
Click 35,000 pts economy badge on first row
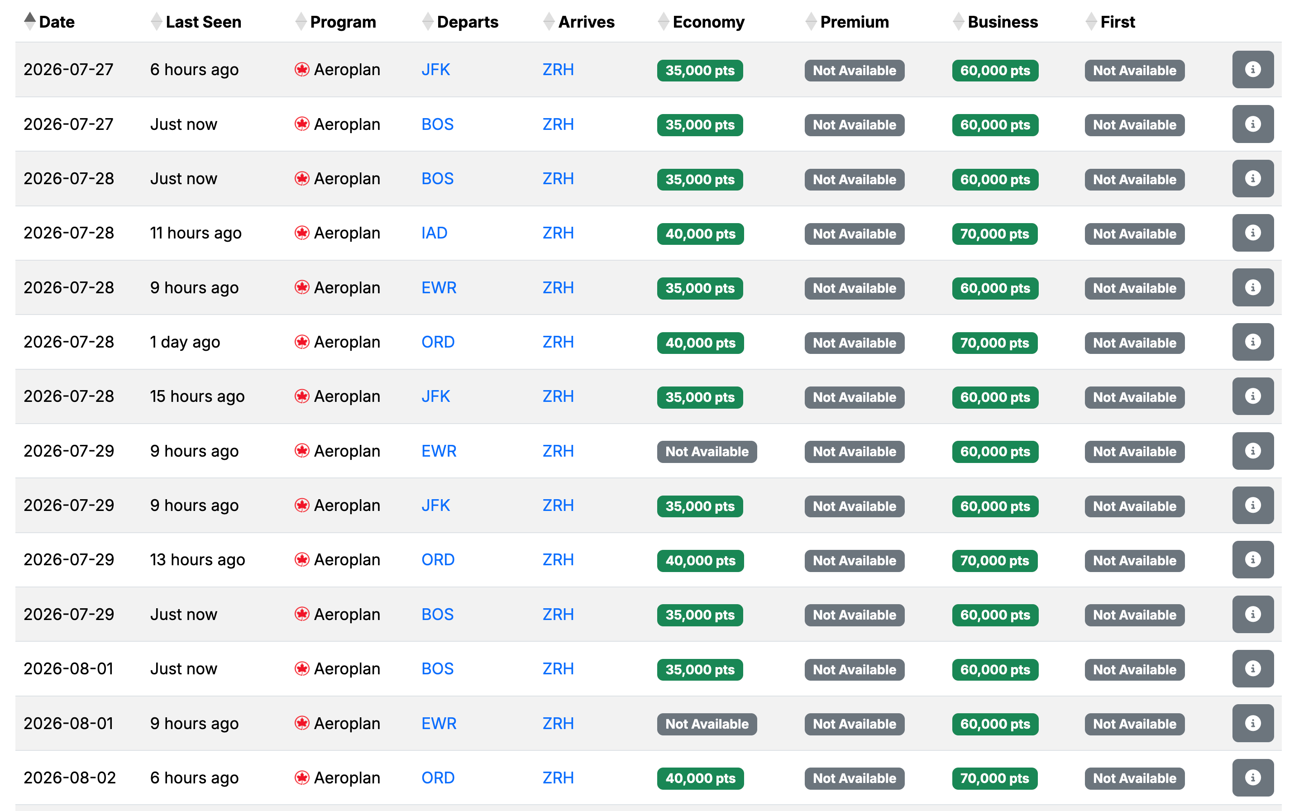[x=699, y=71]
